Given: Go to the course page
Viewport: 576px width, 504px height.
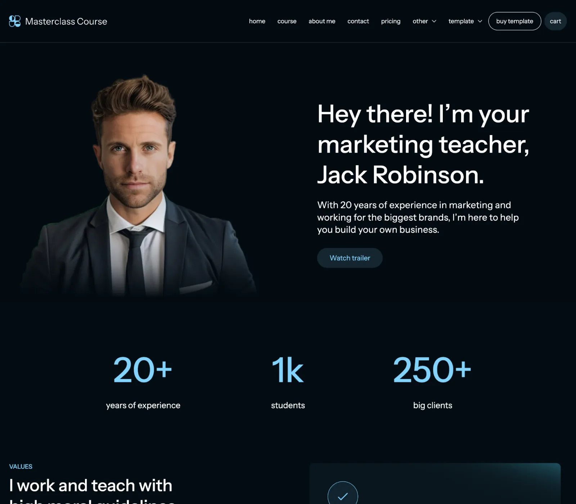Looking at the screenshot, I should point(287,21).
